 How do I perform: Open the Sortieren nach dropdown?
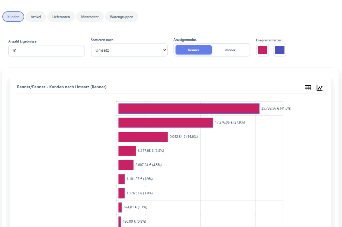click(x=129, y=50)
